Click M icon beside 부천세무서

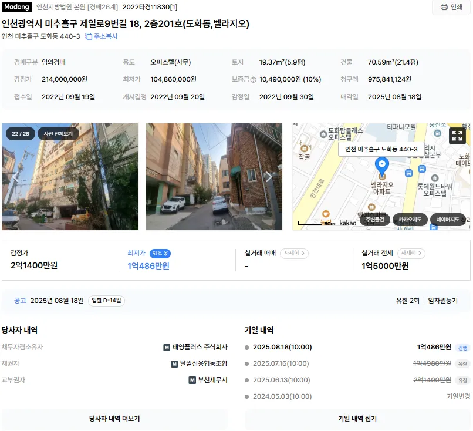pos(192,381)
